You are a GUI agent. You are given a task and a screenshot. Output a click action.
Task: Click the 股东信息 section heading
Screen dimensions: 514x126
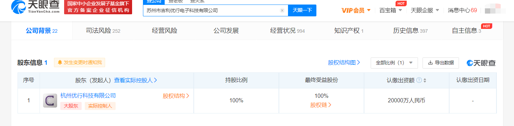click(32, 63)
